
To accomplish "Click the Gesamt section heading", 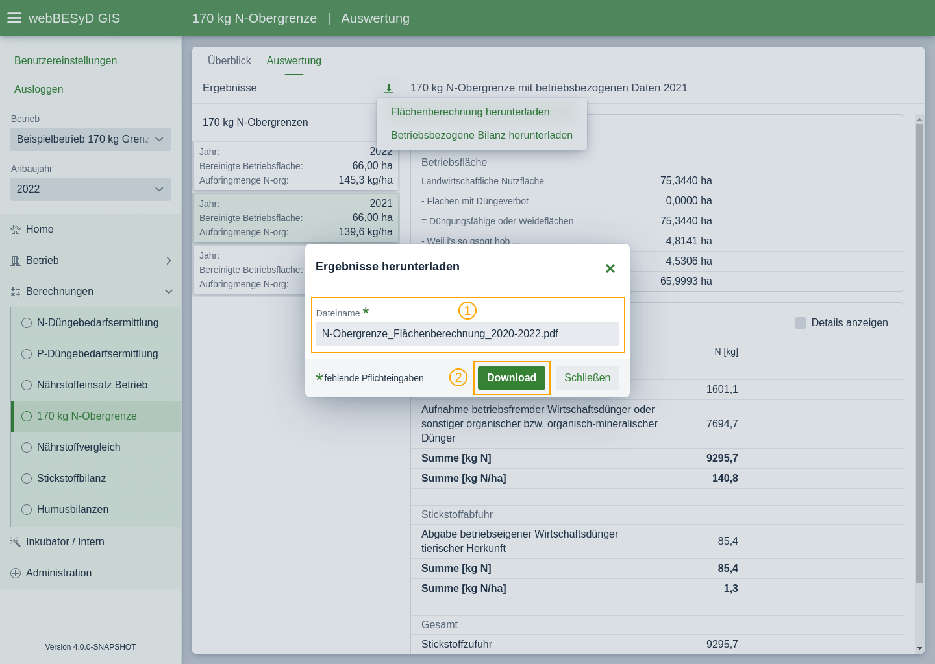I will [x=440, y=625].
